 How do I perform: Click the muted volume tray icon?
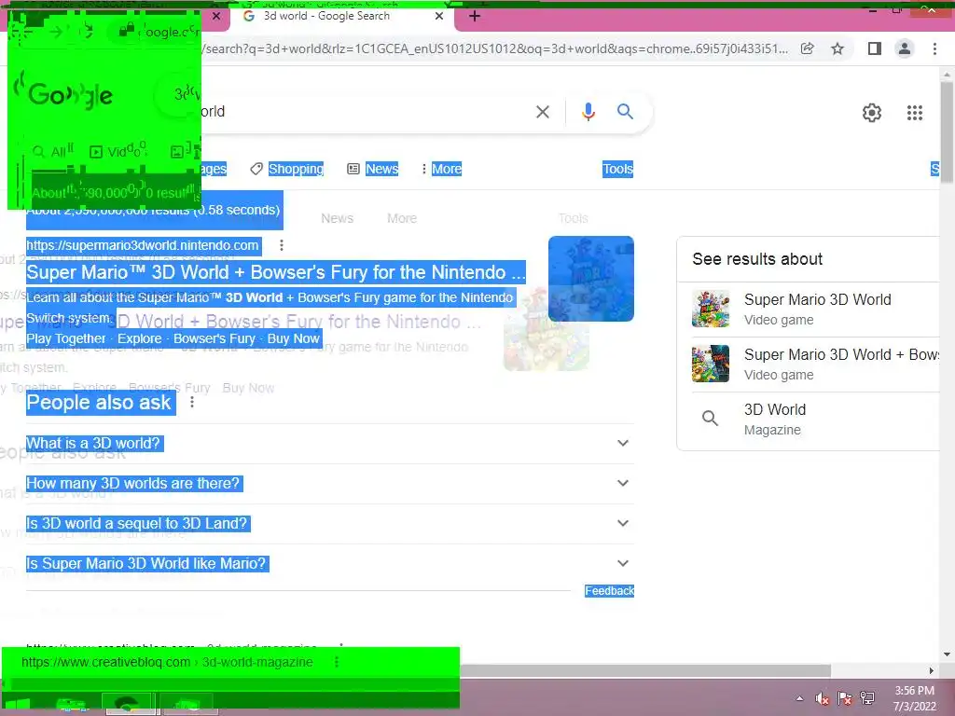823,698
